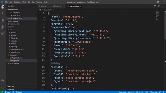Open the Explorer view in activity bar
Screen dimensions: 166x93
click(3, 7)
